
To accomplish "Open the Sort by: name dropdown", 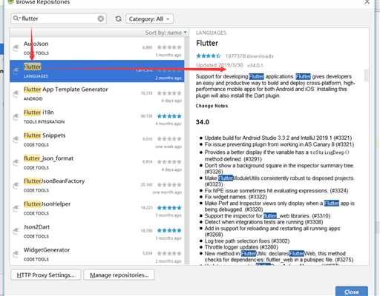I will 166,33.
